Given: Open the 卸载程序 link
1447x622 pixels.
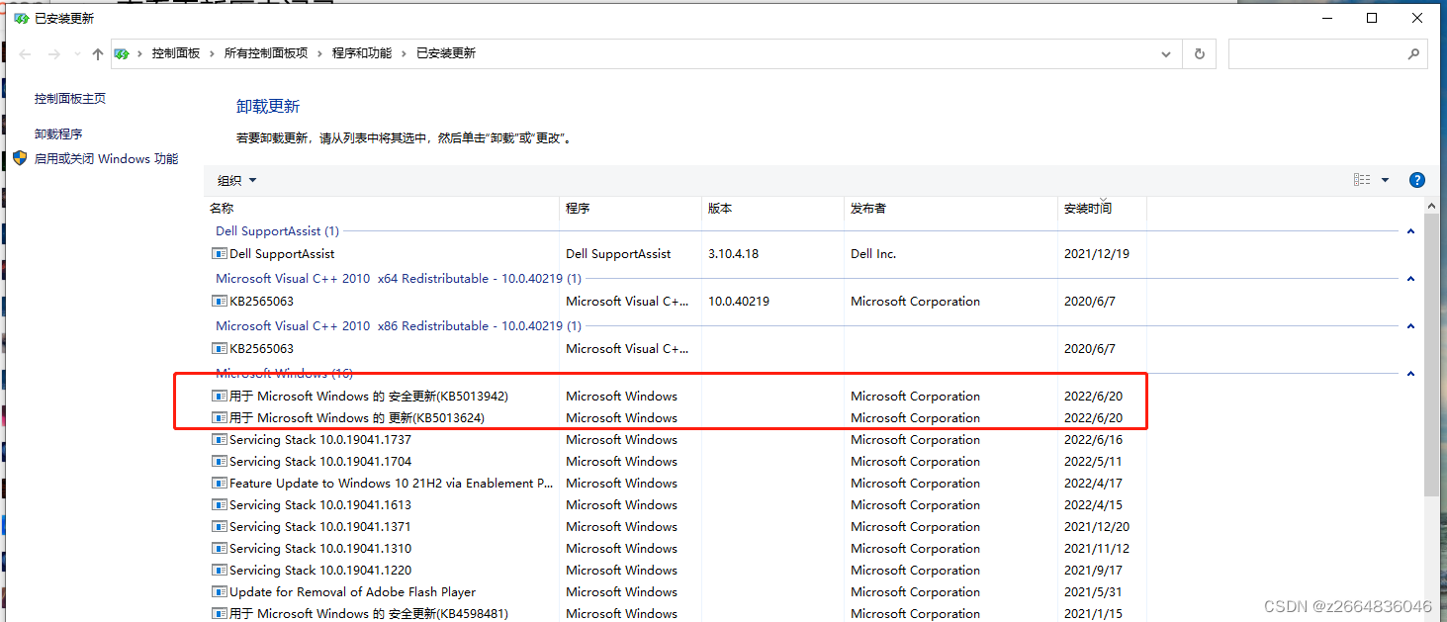Looking at the screenshot, I should tap(58, 134).
